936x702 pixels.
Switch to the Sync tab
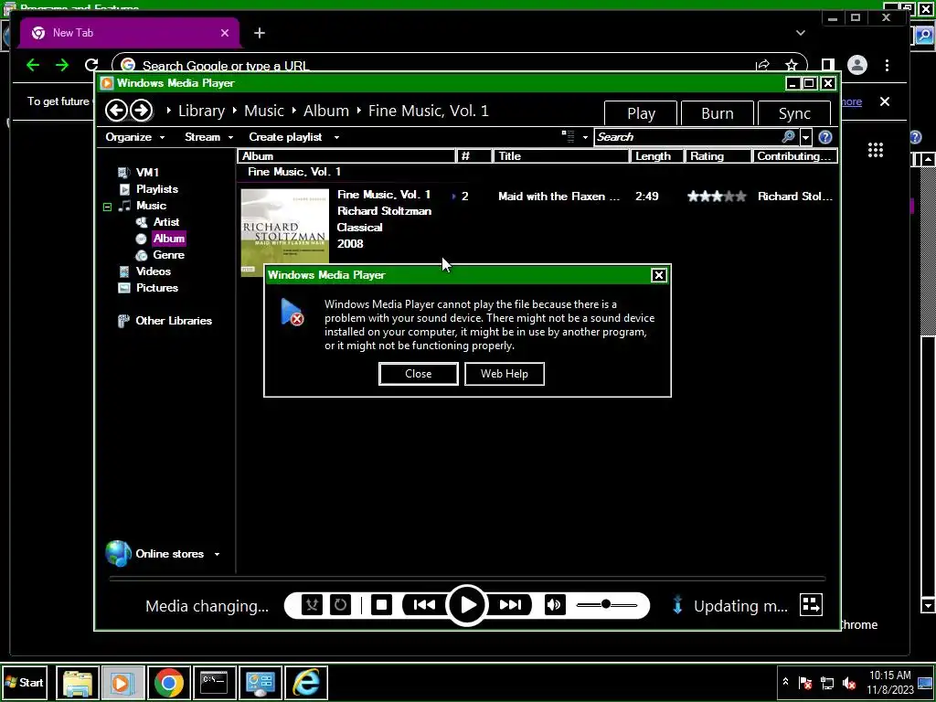794,112
